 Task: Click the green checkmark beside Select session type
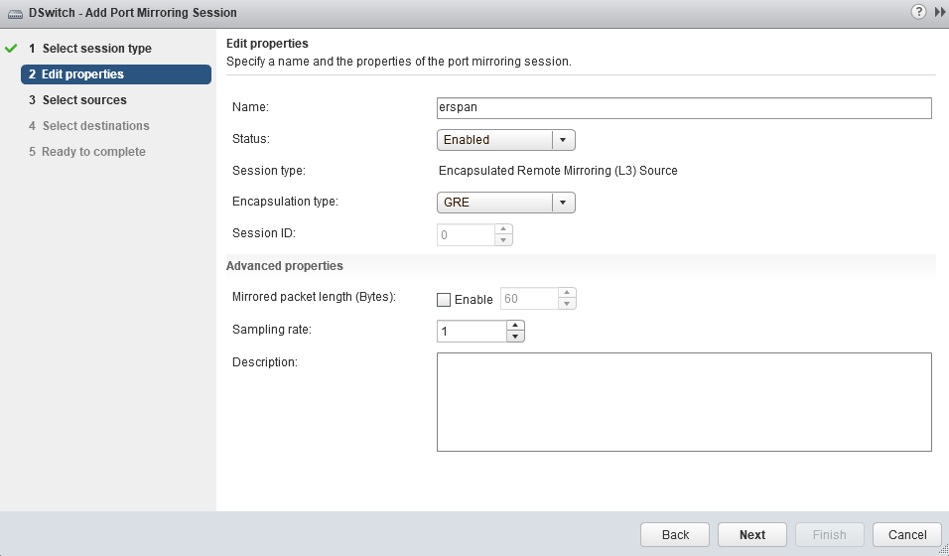pyautogui.click(x=12, y=49)
